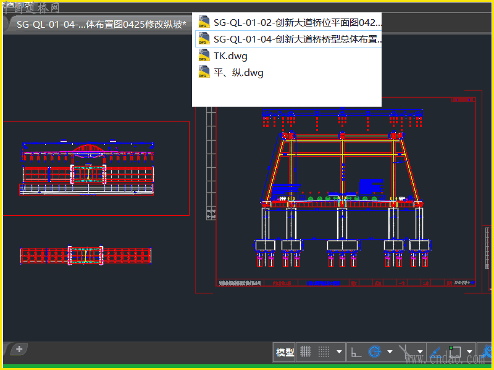Image resolution: width=494 pixels, height=370 pixels.
Task: Switch to SG-QL-01-02 创新大道桥位平面图 drawing
Action: tap(297, 23)
